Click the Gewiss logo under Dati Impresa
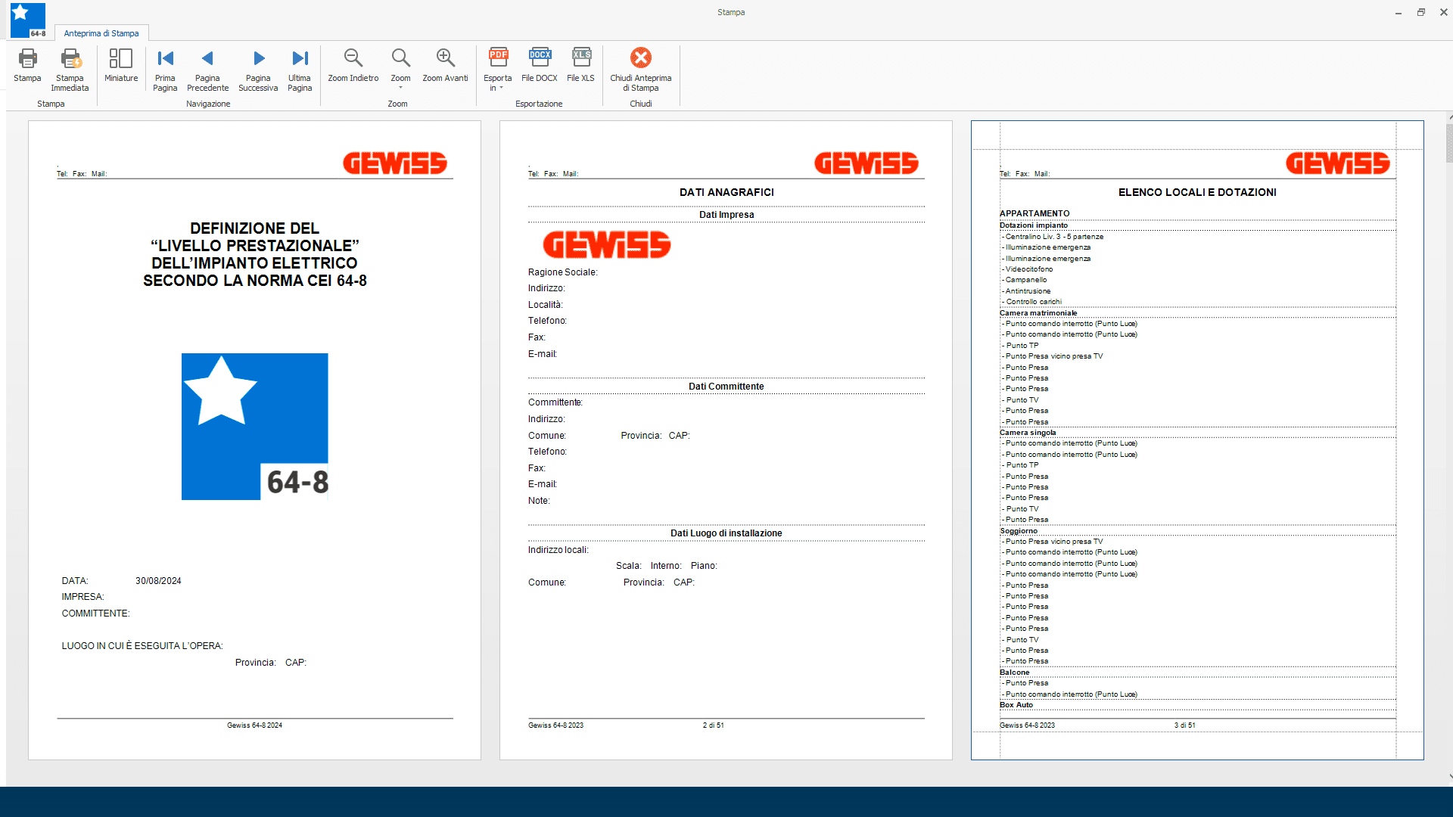The width and height of the screenshot is (1453, 817). coord(607,244)
